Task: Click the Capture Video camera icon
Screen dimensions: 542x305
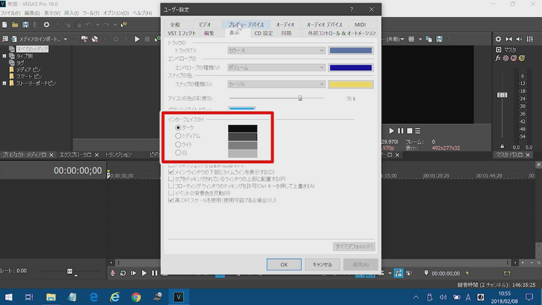Action: (84, 39)
